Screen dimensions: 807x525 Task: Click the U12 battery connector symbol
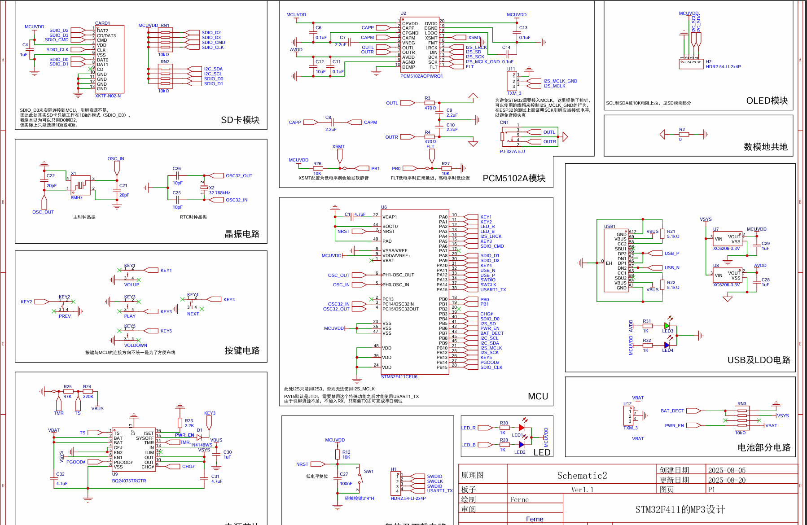[628, 416]
